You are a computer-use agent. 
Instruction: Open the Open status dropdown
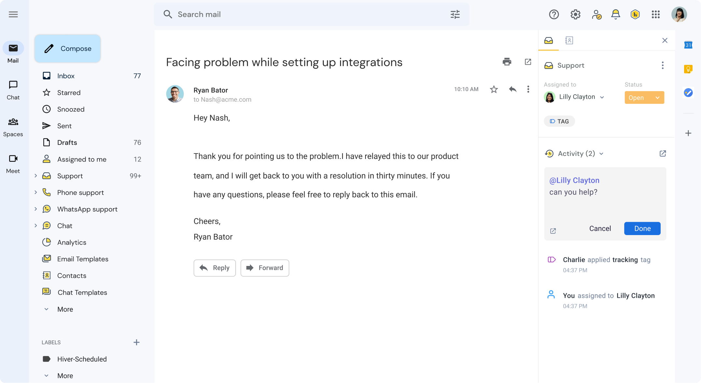click(x=644, y=97)
